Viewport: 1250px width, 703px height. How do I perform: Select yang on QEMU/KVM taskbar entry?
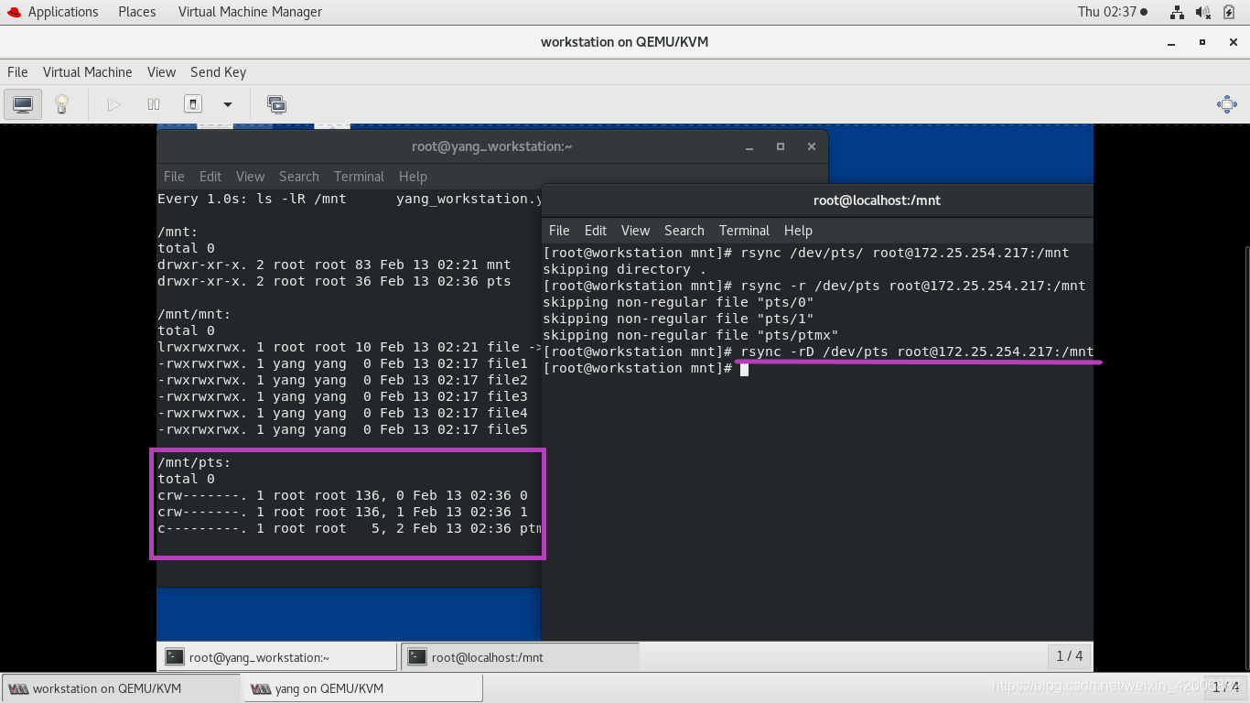(x=363, y=688)
